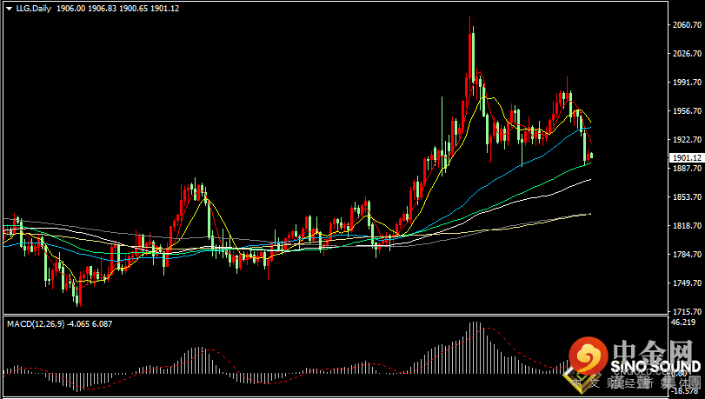The width and height of the screenshot is (705, 399).
Task: Click the 1991.70 price axis label
Action: (687, 83)
